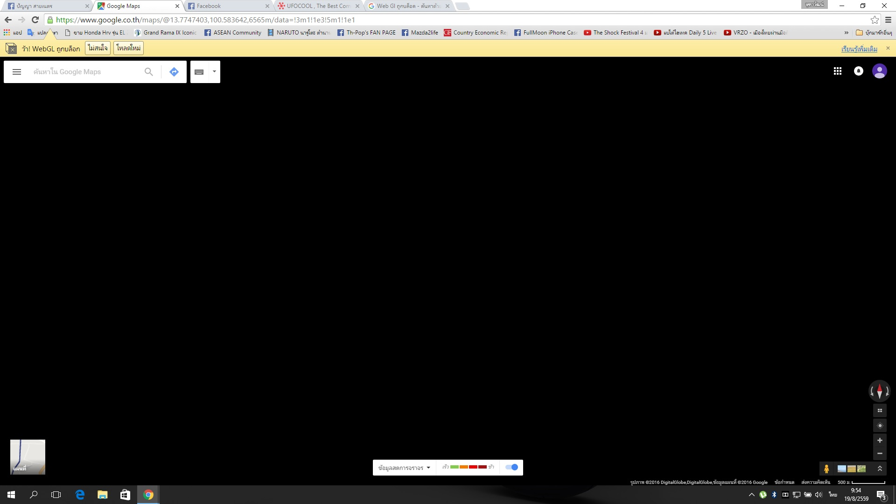The image size is (896, 504).
Task: Switch to the UFOCOOL tab
Action: 317,6
